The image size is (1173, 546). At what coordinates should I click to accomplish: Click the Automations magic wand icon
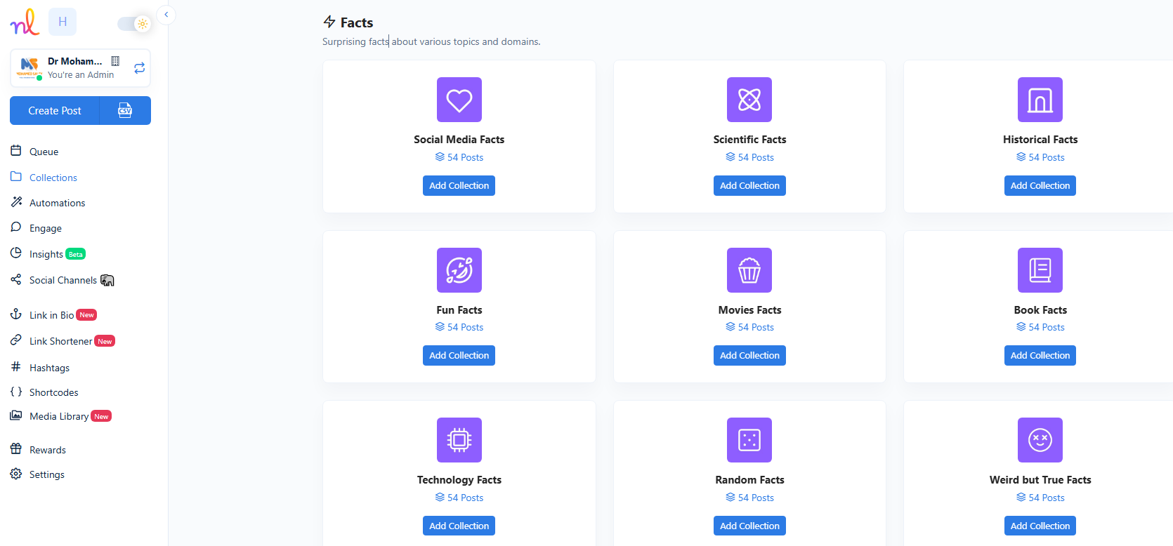[x=16, y=202]
